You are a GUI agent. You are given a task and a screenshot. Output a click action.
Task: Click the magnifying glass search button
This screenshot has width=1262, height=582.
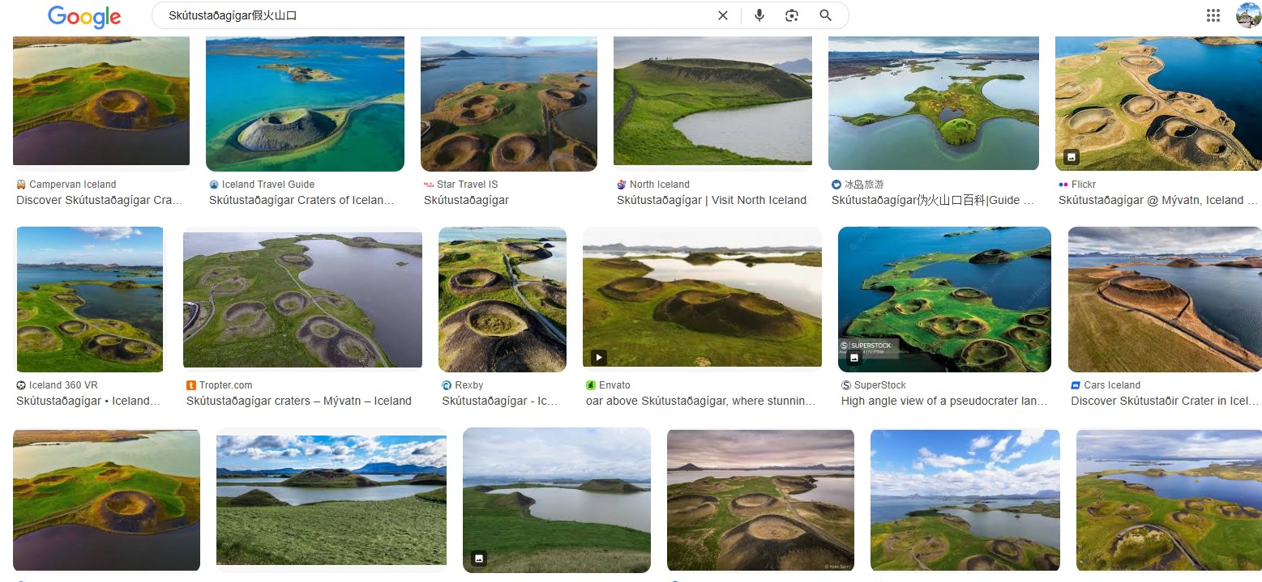(x=825, y=15)
